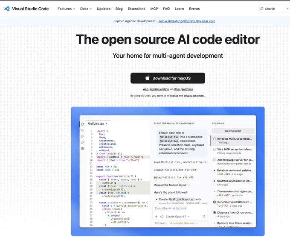The height and width of the screenshot is (238, 290).
Task: Open the Theme tokens for high-con... session
Action: 233,193
